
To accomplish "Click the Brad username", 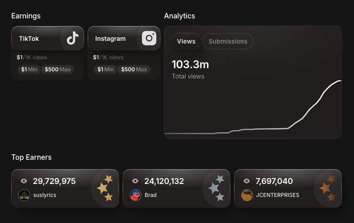I will [150, 195].
